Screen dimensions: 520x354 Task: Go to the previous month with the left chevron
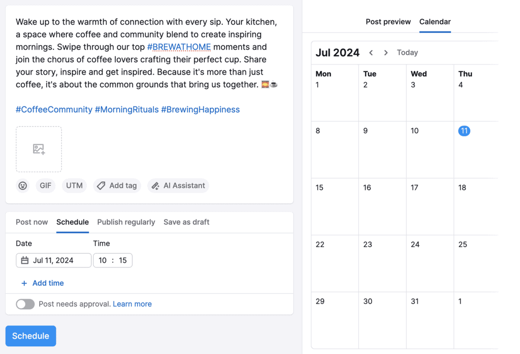point(371,52)
